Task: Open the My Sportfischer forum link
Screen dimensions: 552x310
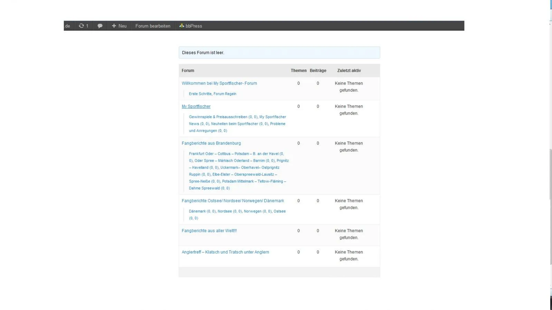Action: tap(196, 107)
